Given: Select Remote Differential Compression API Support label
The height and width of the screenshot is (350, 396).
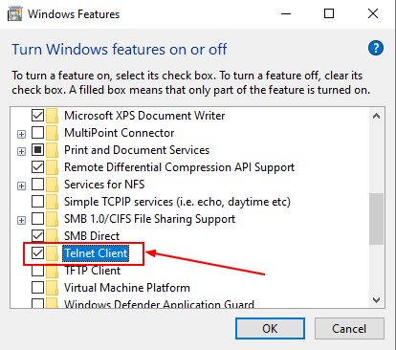Looking at the screenshot, I should point(179,167).
